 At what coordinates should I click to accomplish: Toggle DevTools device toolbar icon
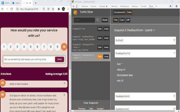click(77, 6)
